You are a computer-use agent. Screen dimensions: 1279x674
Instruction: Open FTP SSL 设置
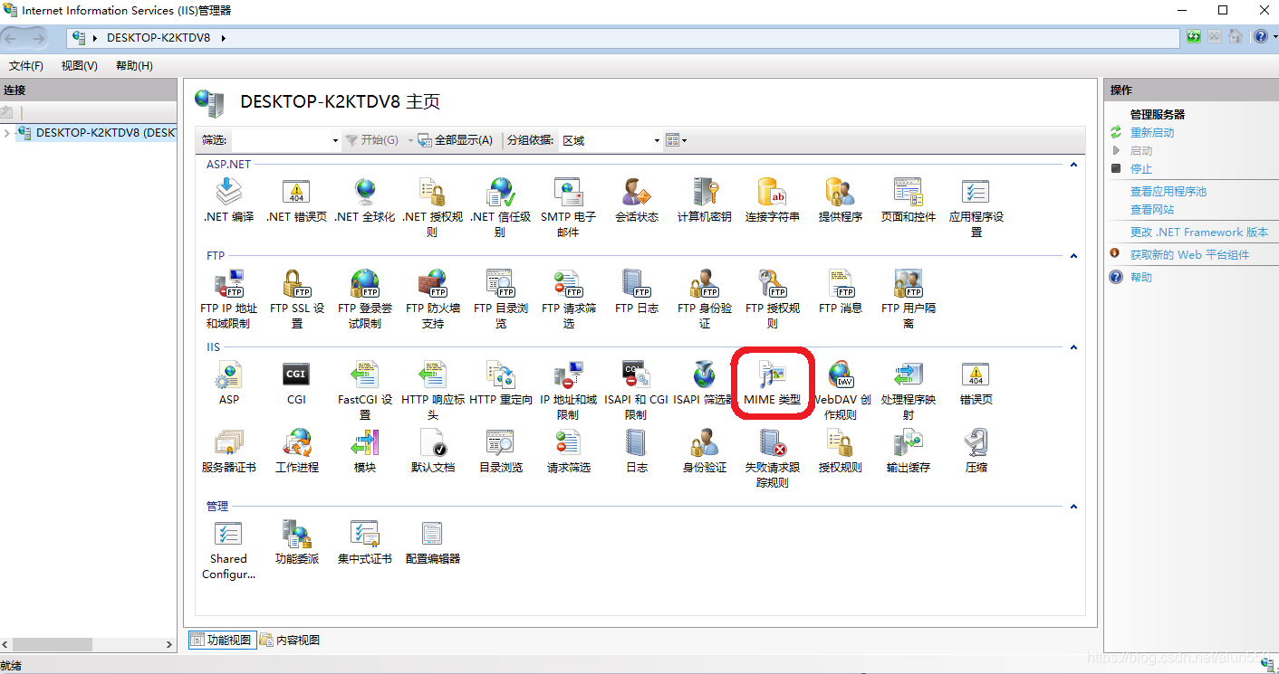(297, 299)
